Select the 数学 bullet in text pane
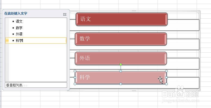Screen dimensions: 211x108 (x=19, y=28)
